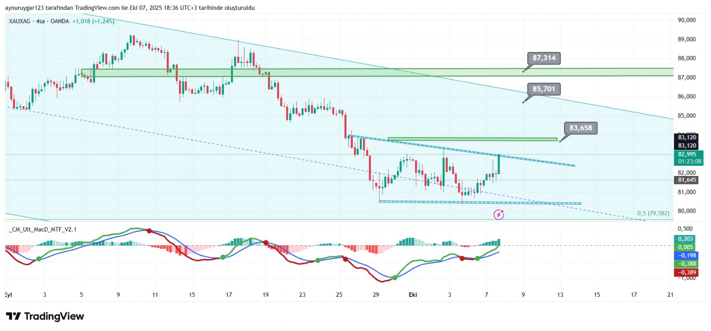
Task: Click the Eki month label on time axis
Action: (x=413, y=295)
